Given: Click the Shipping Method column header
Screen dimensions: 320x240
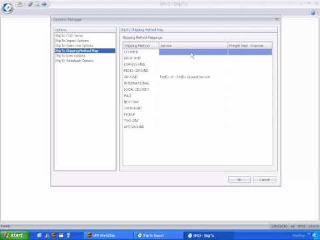Looking at the screenshot, I should click(141, 45).
